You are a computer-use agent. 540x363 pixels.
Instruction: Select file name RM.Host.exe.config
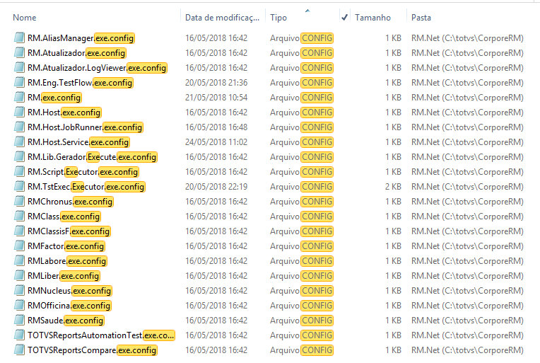click(64, 113)
